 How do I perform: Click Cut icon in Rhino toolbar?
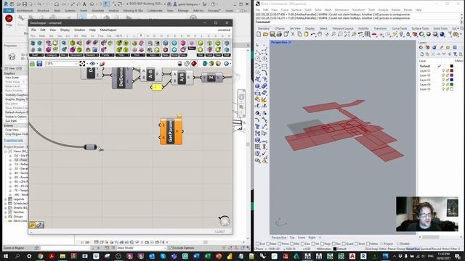pyautogui.click(x=293, y=34)
